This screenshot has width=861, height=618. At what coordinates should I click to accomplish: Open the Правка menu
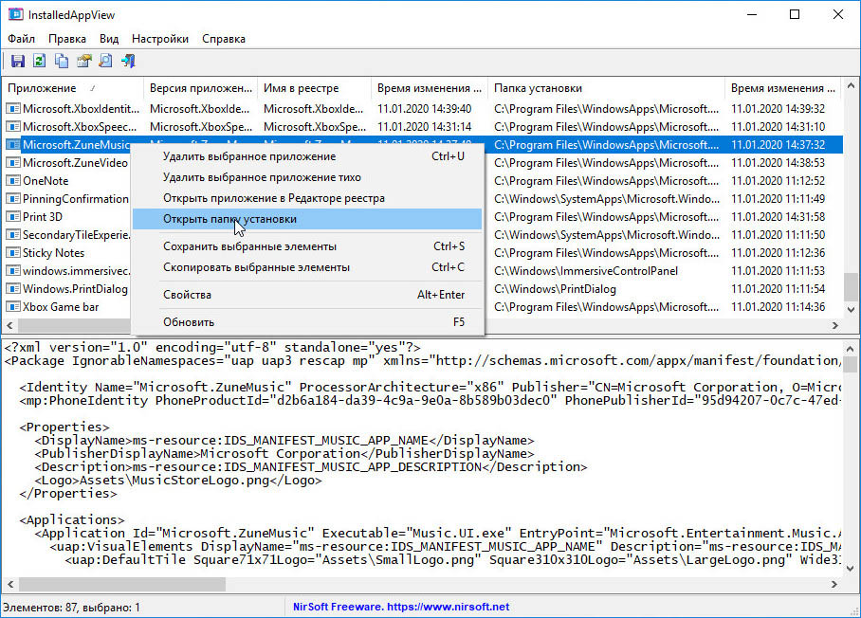point(67,39)
